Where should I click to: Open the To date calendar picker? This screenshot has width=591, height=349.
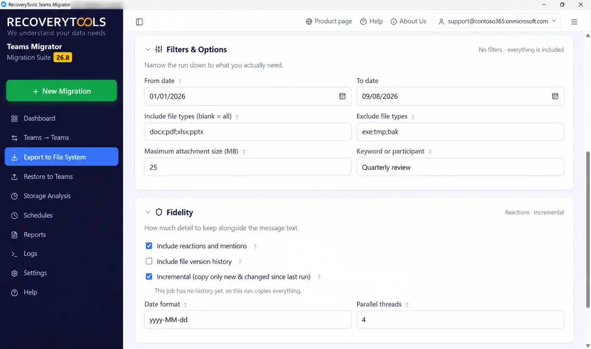[x=555, y=96]
